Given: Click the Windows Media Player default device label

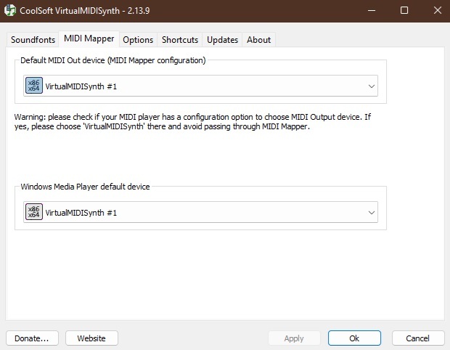Looking at the screenshot, I should pyautogui.click(x=85, y=187).
